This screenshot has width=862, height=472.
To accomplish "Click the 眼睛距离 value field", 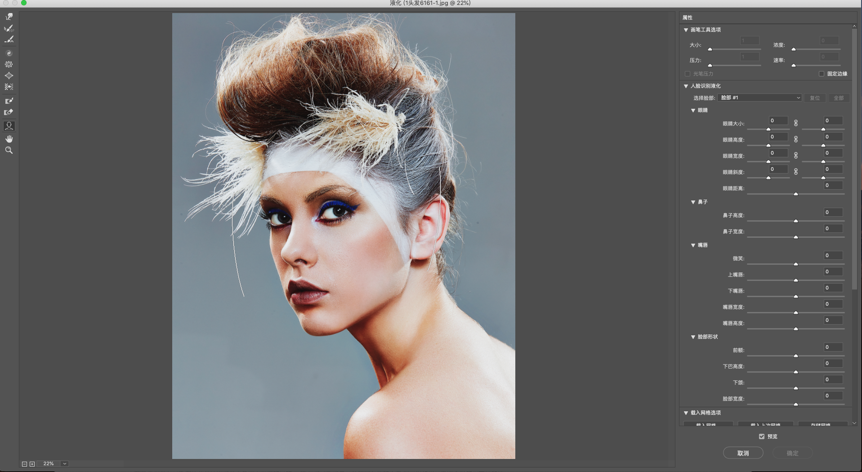I will pos(833,185).
